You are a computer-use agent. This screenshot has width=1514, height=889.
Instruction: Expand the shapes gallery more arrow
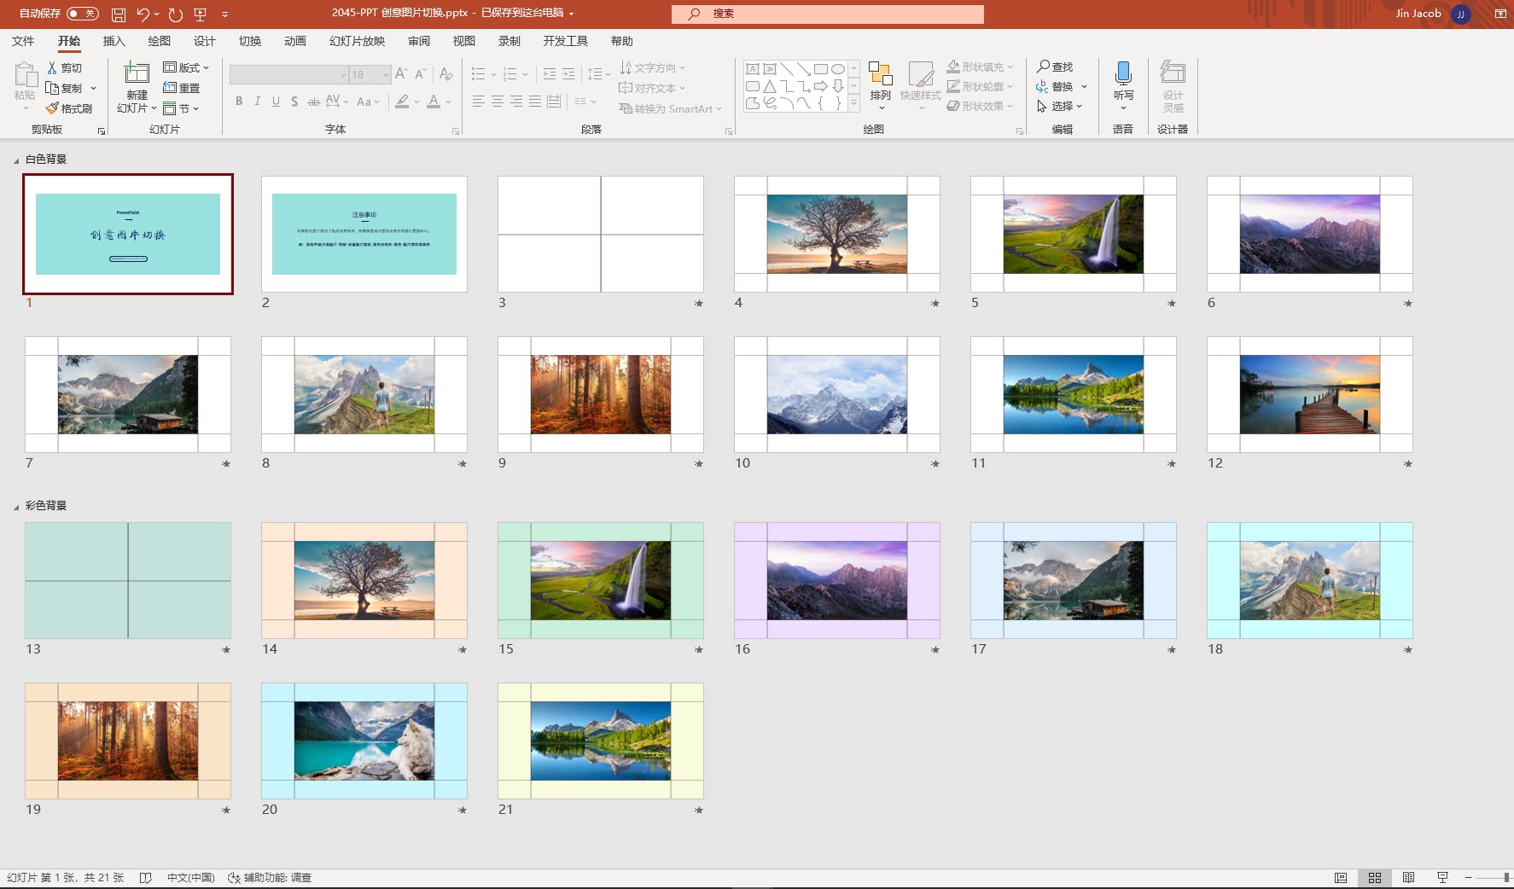point(853,105)
